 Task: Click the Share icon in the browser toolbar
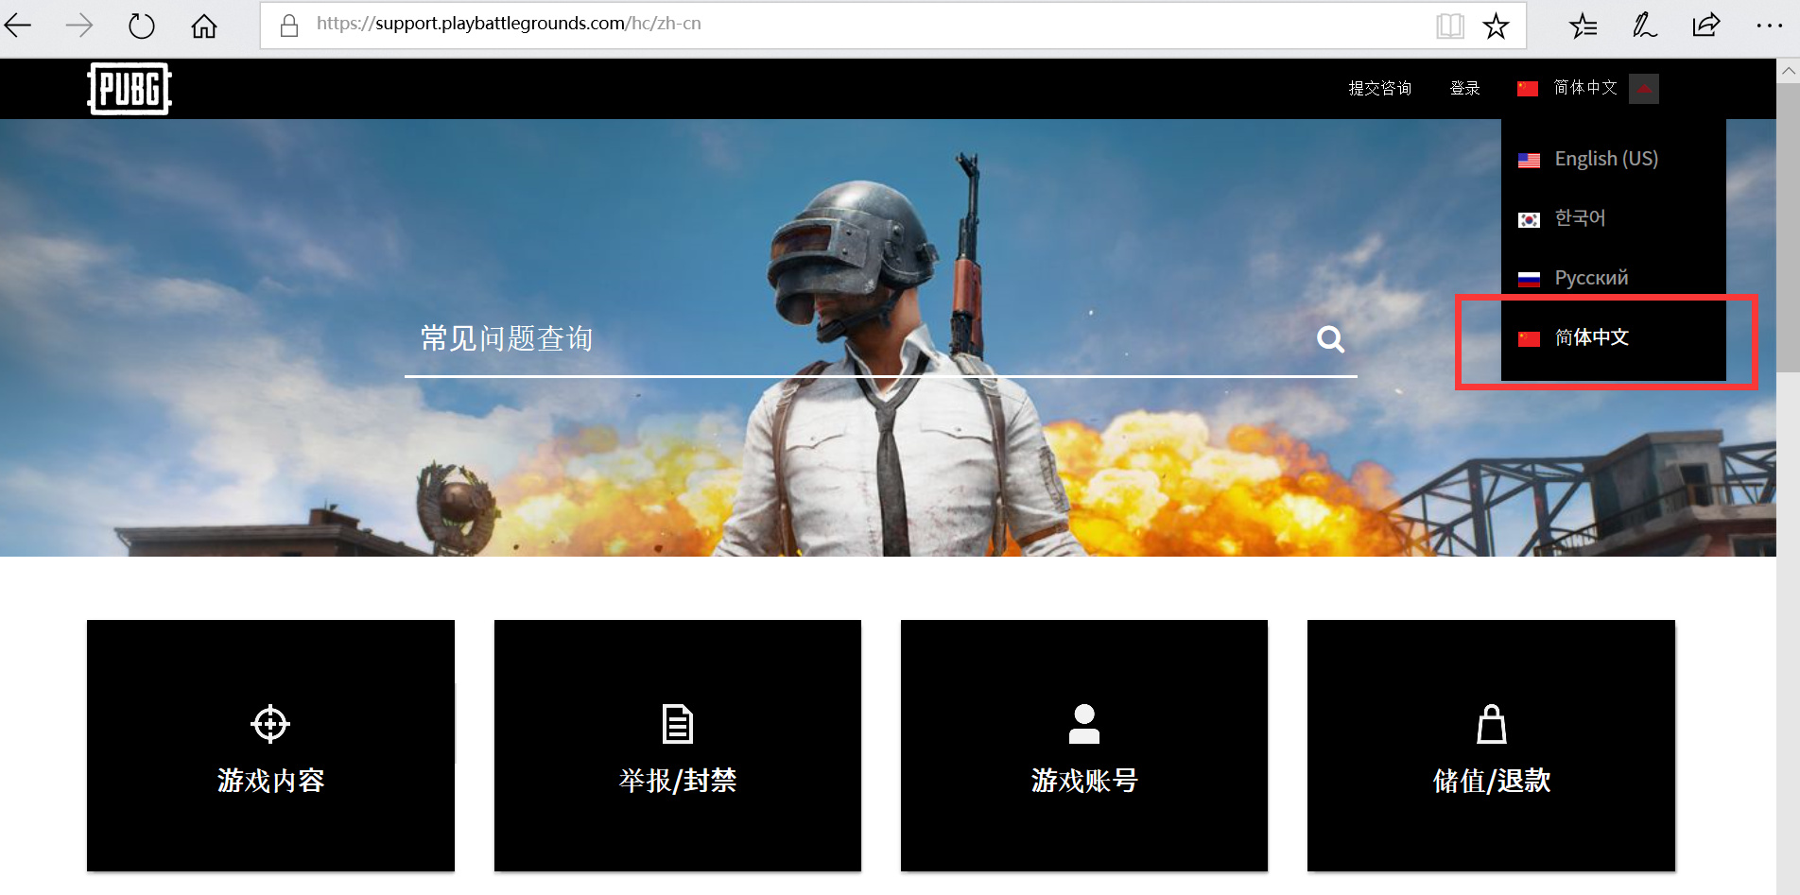[x=1705, y=26]
